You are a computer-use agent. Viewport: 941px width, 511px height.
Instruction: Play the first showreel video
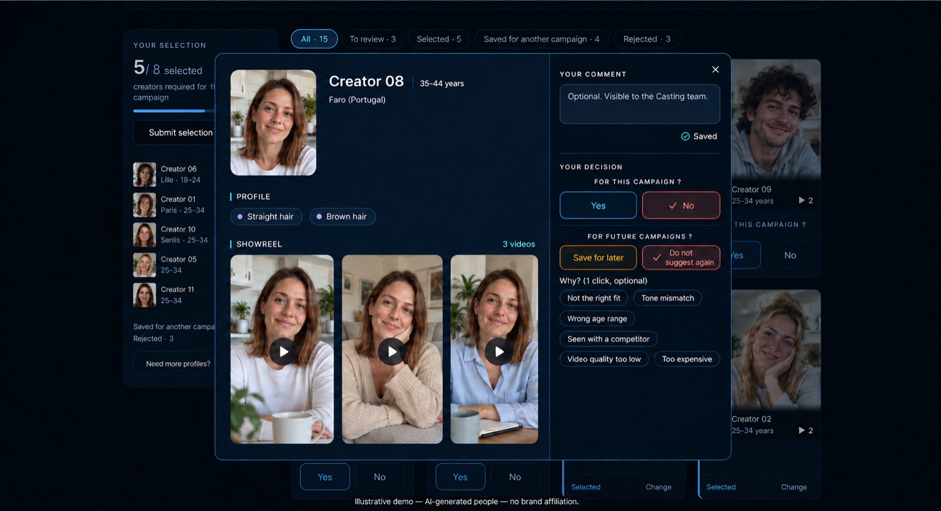283,351
